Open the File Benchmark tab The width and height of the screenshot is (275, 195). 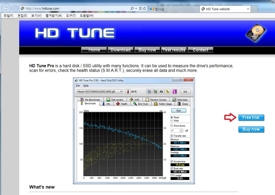click(90, 100)
